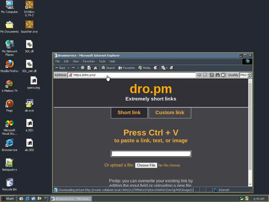This screenshot has height=202, width=269.
Task: Click the Go arrow beside address bar
Action: pos(199,75)
